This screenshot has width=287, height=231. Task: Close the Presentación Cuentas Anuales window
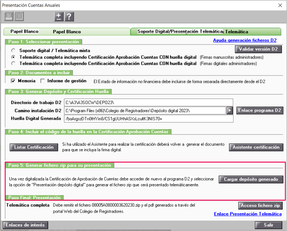coord(280,5)
